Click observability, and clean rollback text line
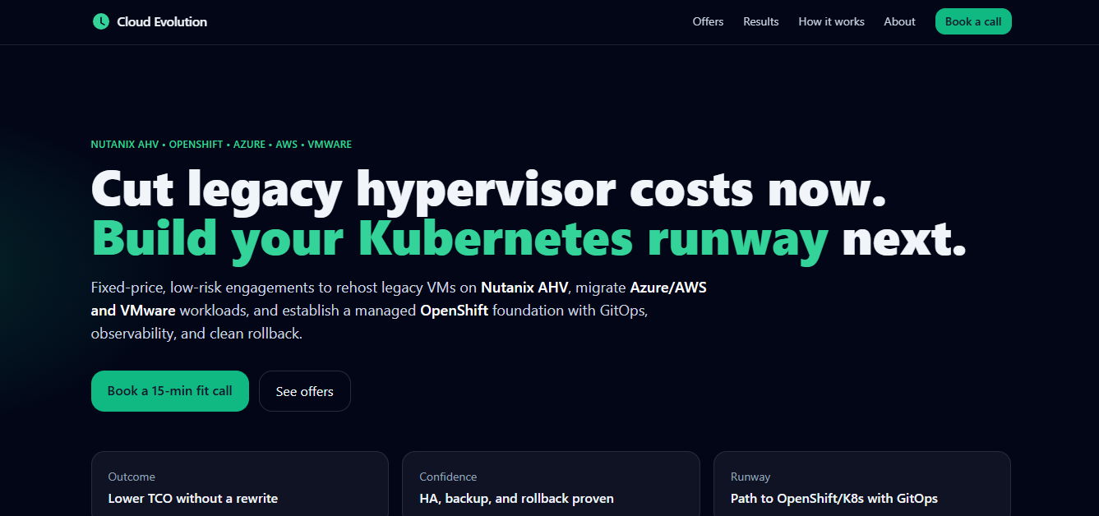Screen dimensions: 1099x516 (x=196, y=334)
